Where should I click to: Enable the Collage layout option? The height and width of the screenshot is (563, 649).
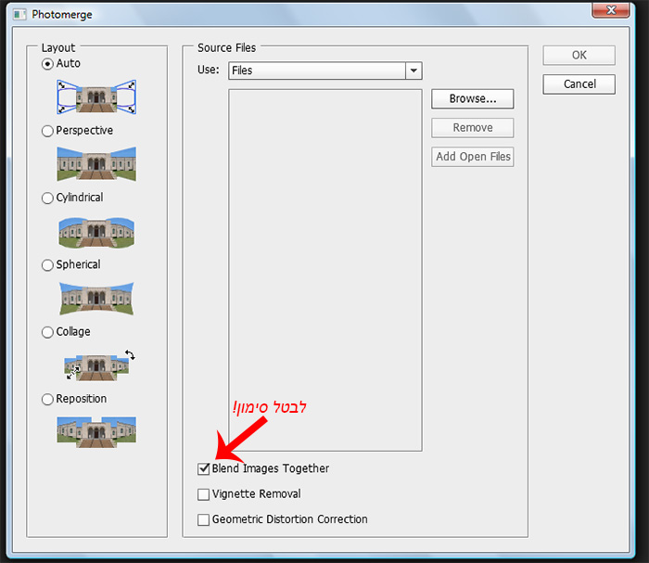[x=48, y=332]
